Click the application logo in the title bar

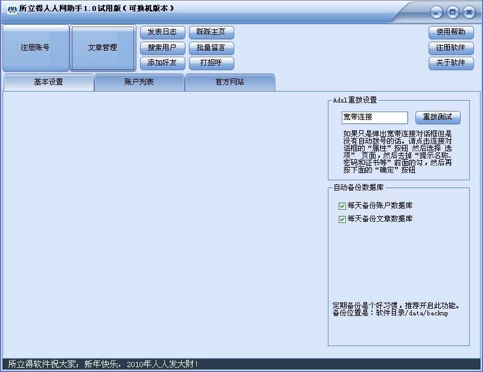12,10
